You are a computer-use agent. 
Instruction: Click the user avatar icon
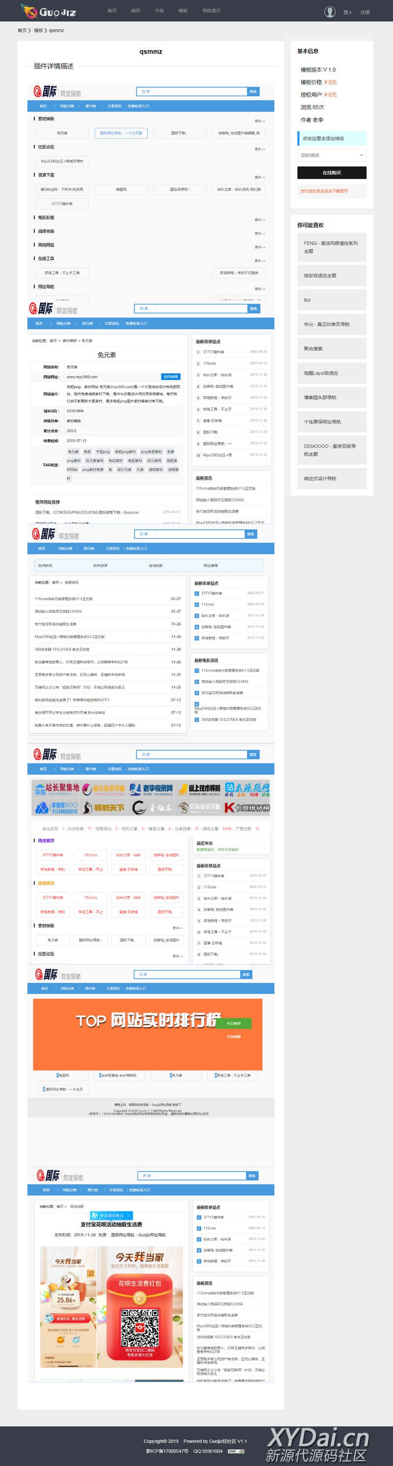[x=329, y=11]
